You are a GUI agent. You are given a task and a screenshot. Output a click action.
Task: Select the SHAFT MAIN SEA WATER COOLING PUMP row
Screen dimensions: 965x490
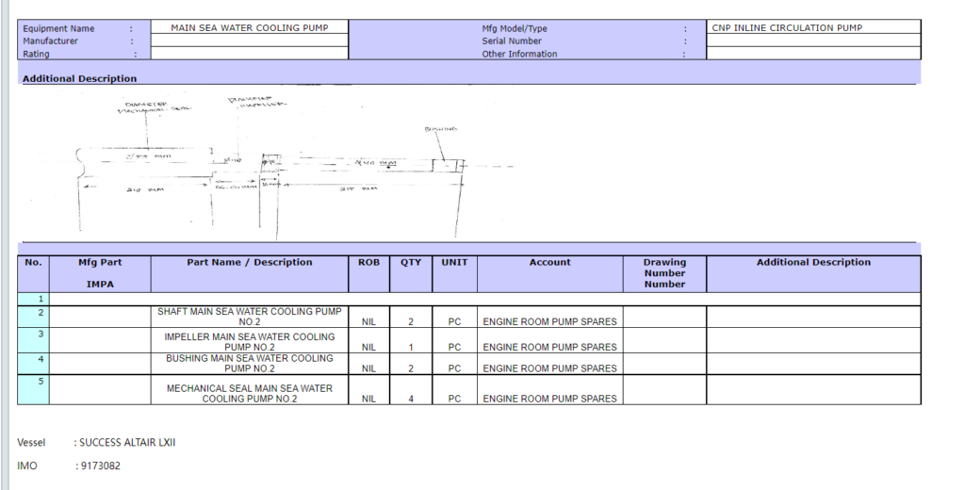click(249, 316)
